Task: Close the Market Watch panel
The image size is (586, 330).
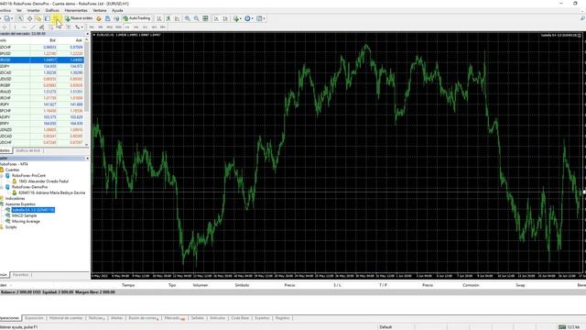Action: click(x=88, y=34)
